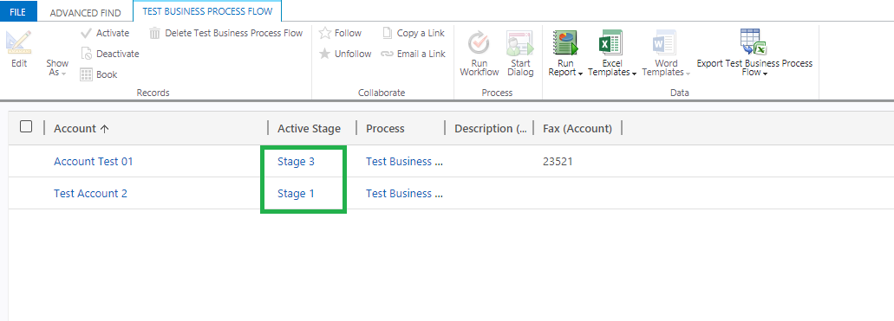The width and height of the screenshot is (894, 321).
Task: Click the fax value 23521
Action: 558,162
